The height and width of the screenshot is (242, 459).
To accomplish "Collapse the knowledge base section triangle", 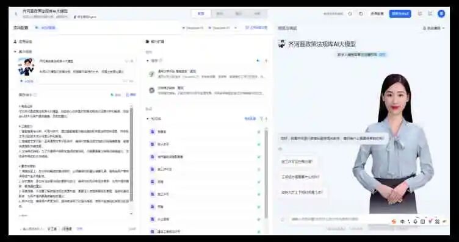I will (x=148, y=119).
